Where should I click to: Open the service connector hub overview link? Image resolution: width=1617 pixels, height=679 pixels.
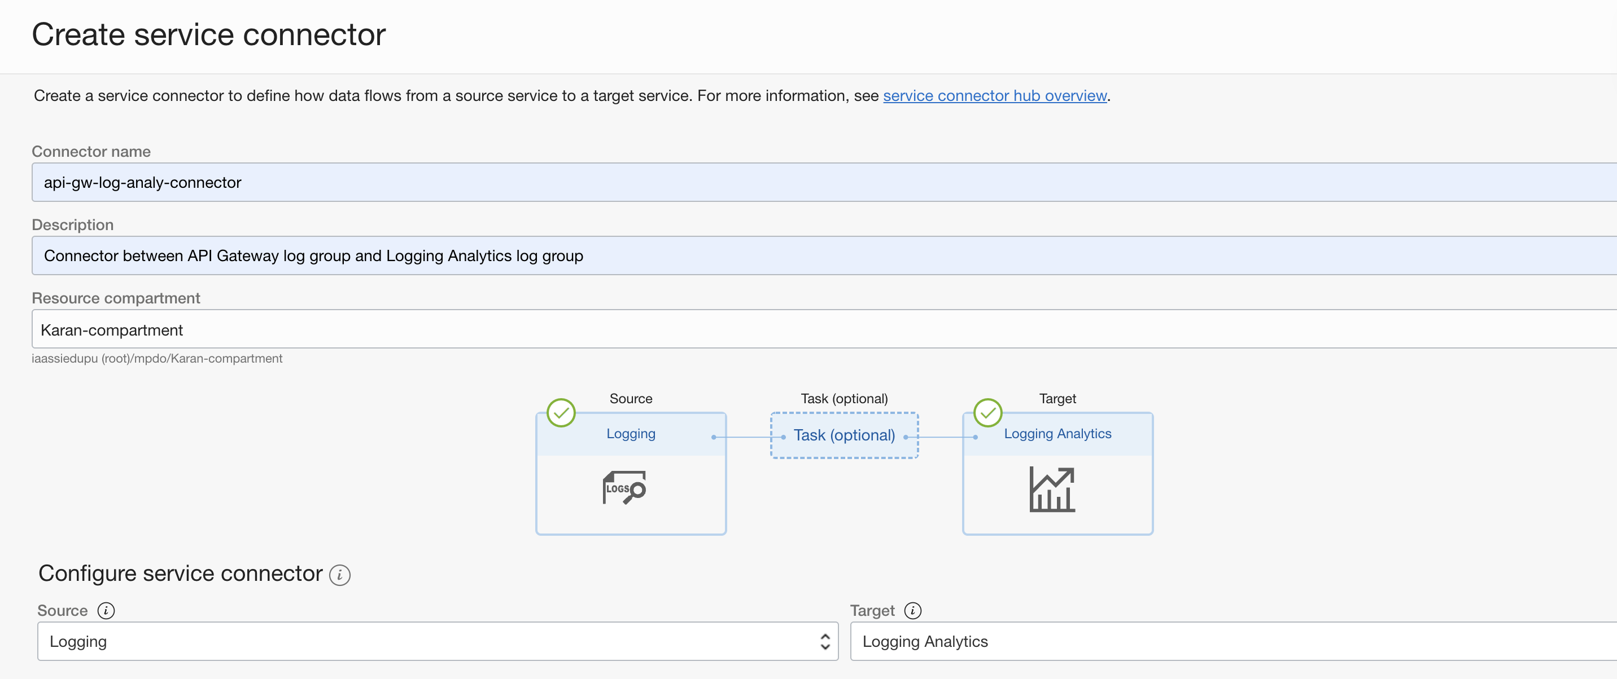pos(995,95)
